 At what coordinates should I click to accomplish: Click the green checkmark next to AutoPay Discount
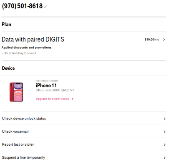tap(3, 53)
